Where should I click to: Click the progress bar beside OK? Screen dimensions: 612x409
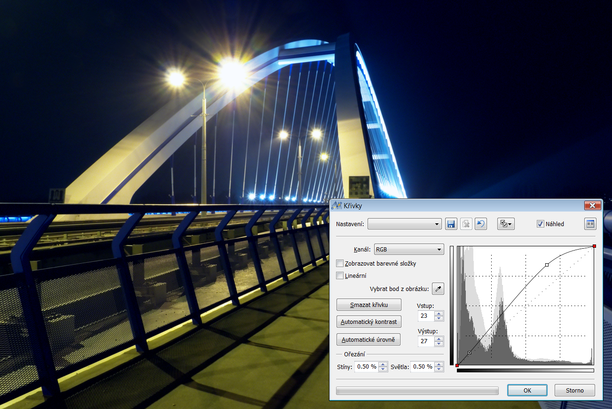[417, 390]
